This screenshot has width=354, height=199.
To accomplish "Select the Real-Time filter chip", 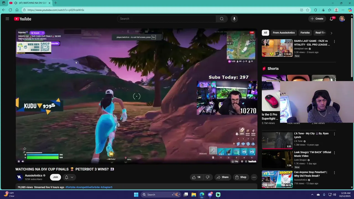I will tap(321, 33).
